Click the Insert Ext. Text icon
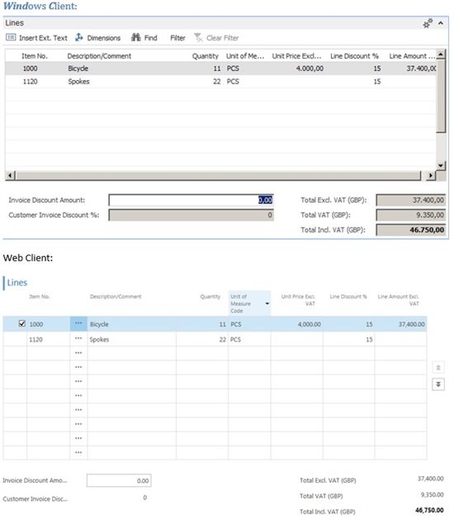The width and height of the screenshot is (454, 530). (x=11, y=37)
